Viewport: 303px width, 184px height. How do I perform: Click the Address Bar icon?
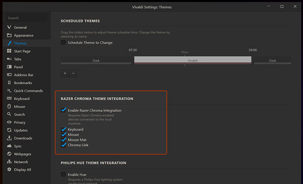[x=9, y=74]
